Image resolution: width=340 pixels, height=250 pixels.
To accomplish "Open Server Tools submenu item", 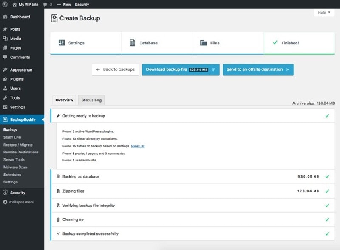I will click(14, 160).
